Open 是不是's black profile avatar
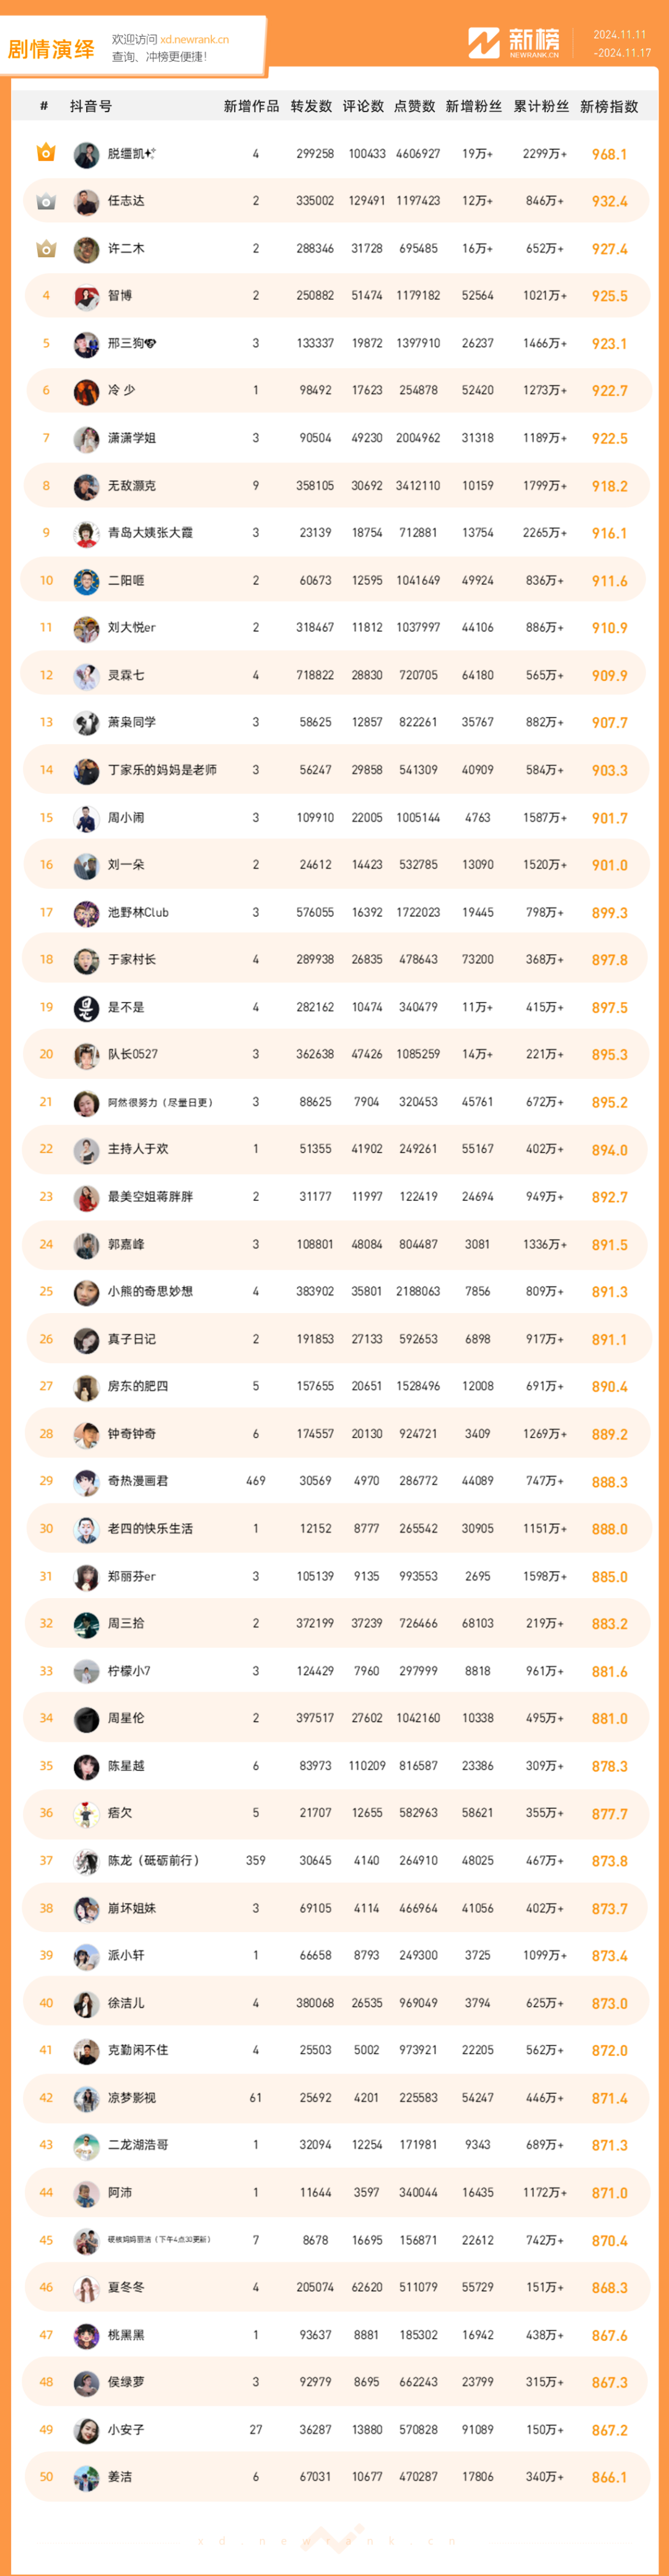 click(86, 1007)
